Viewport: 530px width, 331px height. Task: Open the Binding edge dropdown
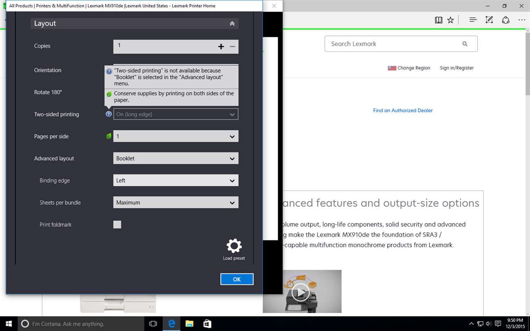click(x=176, y=181)
